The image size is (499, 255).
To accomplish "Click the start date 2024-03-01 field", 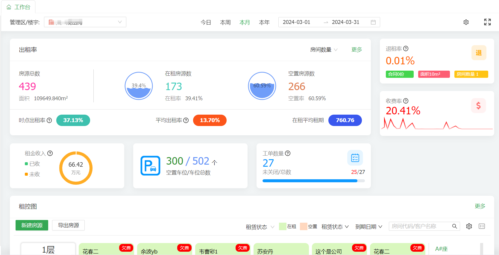I will click(297, 22).
